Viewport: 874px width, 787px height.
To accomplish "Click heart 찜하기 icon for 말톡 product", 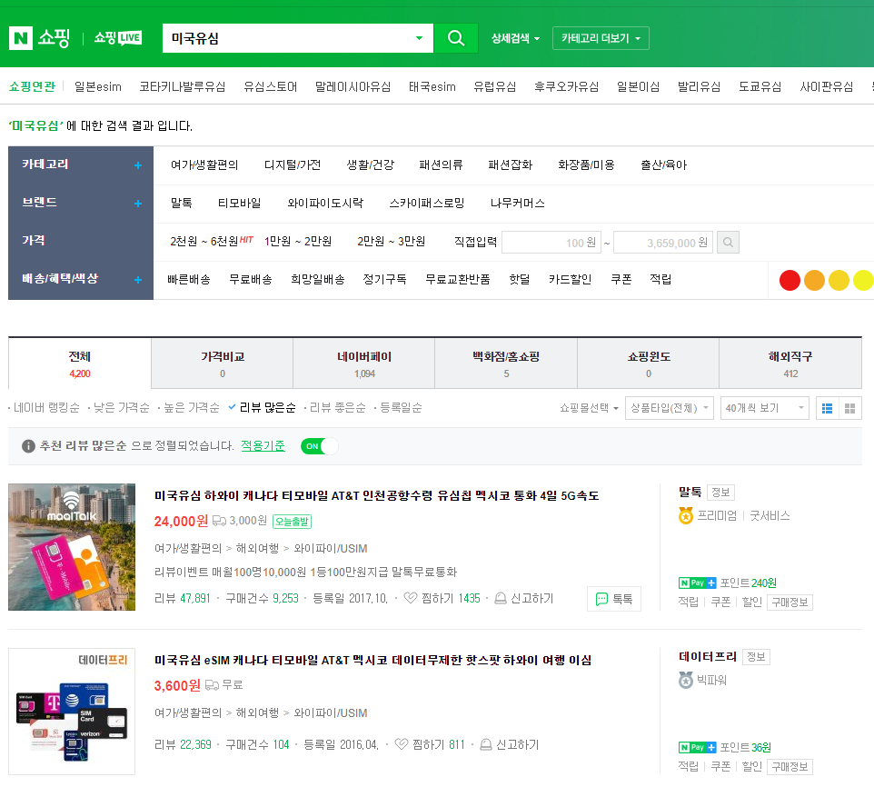I will click(x=411, y=598).
